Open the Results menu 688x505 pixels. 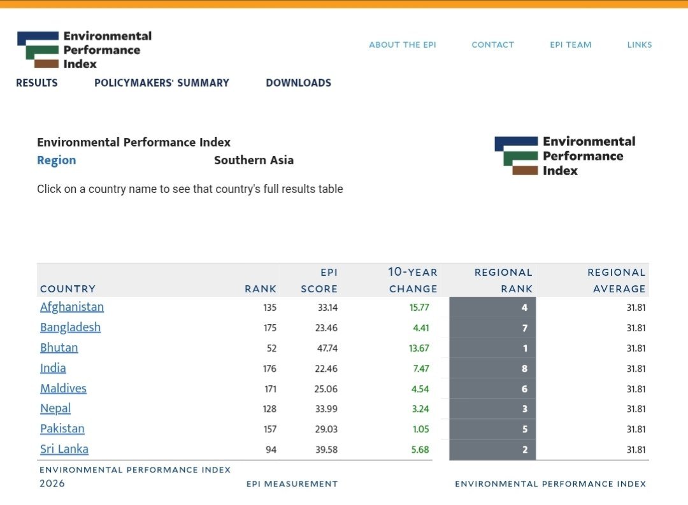[37, 83]
